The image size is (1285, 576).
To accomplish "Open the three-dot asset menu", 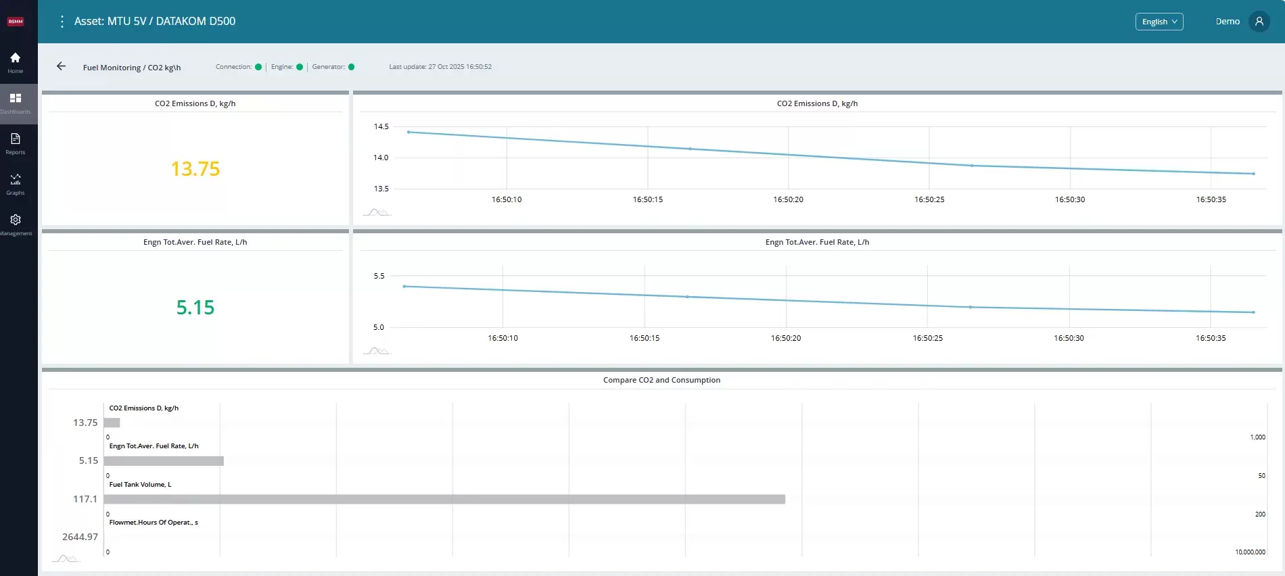I will coord(62,22).
